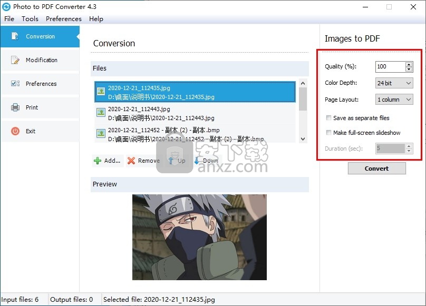Click the Kakashi preview image
Viewport: 426px width, 306px height.
199,237
